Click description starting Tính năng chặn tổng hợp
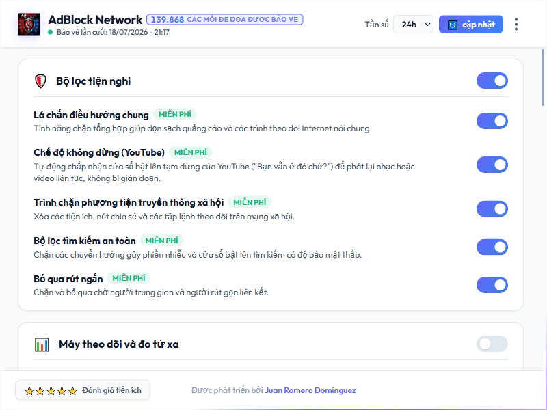The width and height of the screenshot is (547, 410). pos(202,128)
